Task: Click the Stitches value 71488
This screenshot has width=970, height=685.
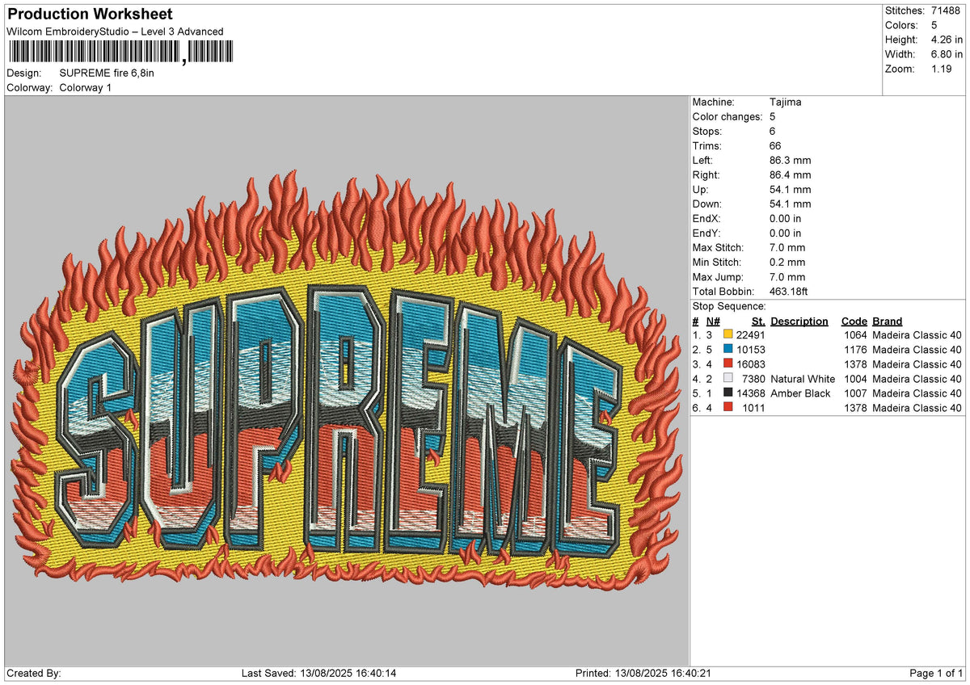Action: tap(947, 11)
